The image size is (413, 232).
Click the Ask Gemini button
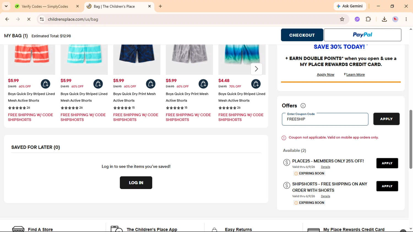[x=350, y=6]
